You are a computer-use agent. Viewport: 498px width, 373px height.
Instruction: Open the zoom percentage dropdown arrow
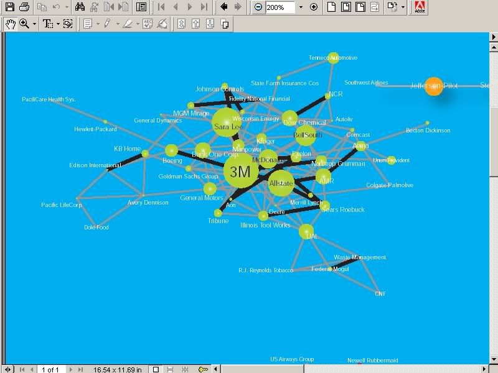[301, 7]
